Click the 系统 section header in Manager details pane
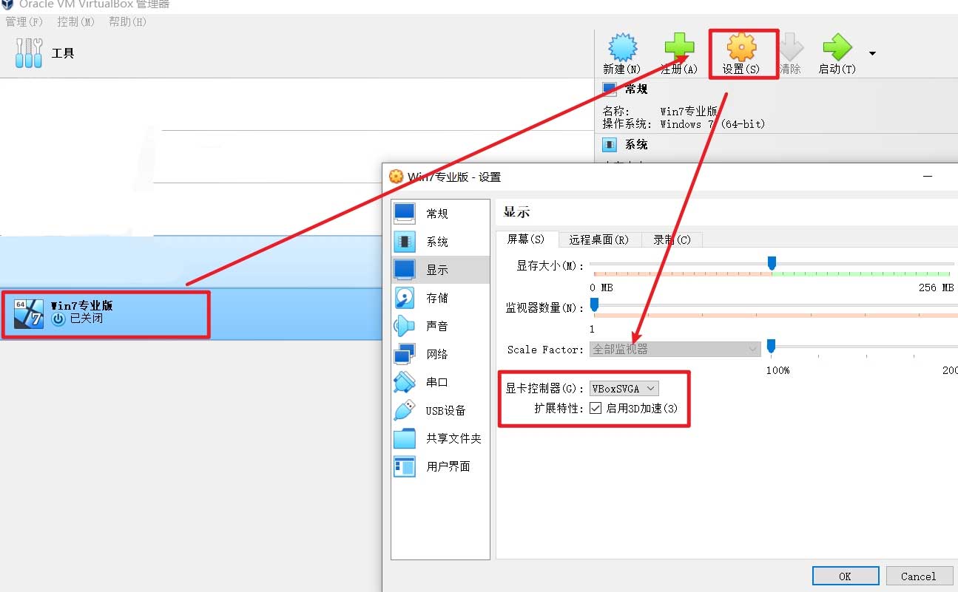 tap(636, 144)
